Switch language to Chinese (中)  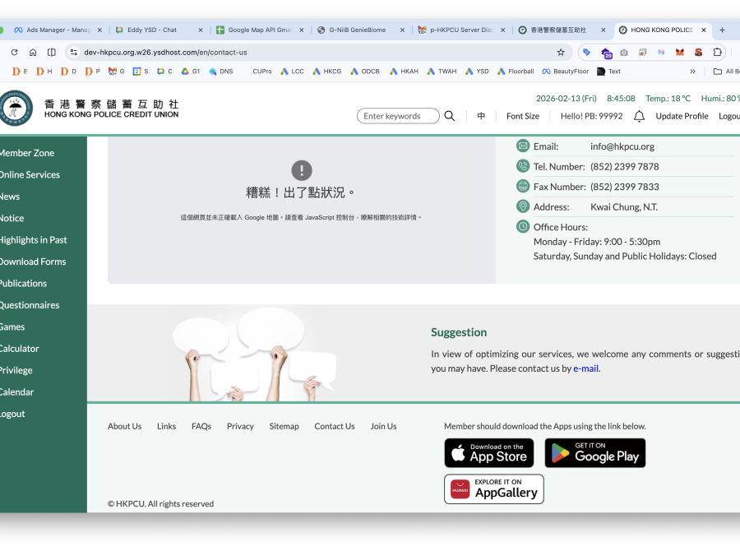tap(481, 116)
